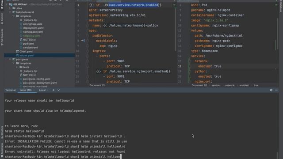Click line number 18 in right editor gutter

coord(180,66)
